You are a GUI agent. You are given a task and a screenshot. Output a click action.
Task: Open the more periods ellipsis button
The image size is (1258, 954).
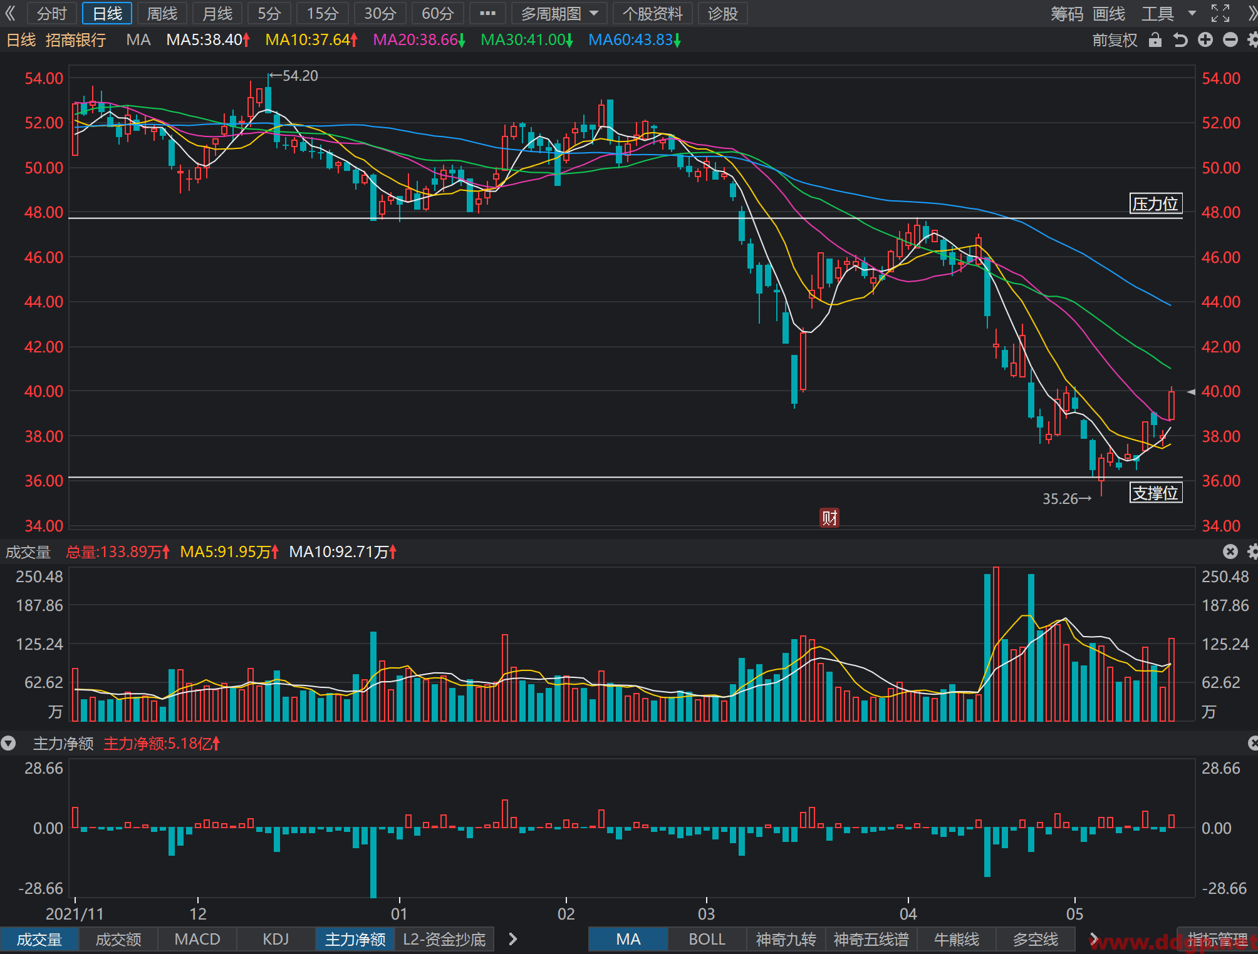click(x=487, y=13)
